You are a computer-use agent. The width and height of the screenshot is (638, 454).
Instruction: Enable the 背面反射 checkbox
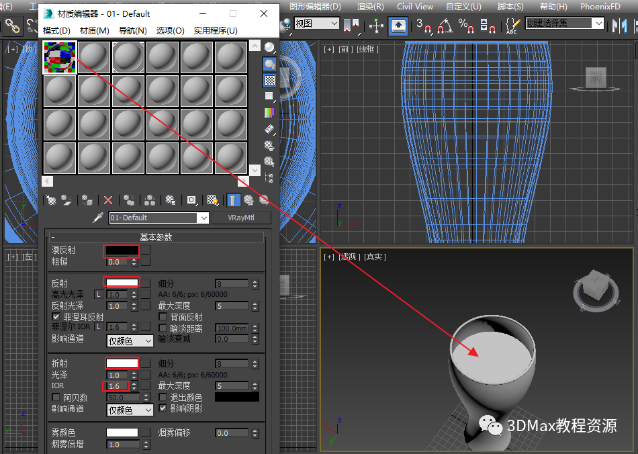[163, 316]
